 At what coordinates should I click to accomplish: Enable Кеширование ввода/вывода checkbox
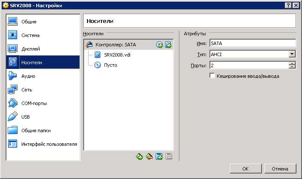click(212, 76)
